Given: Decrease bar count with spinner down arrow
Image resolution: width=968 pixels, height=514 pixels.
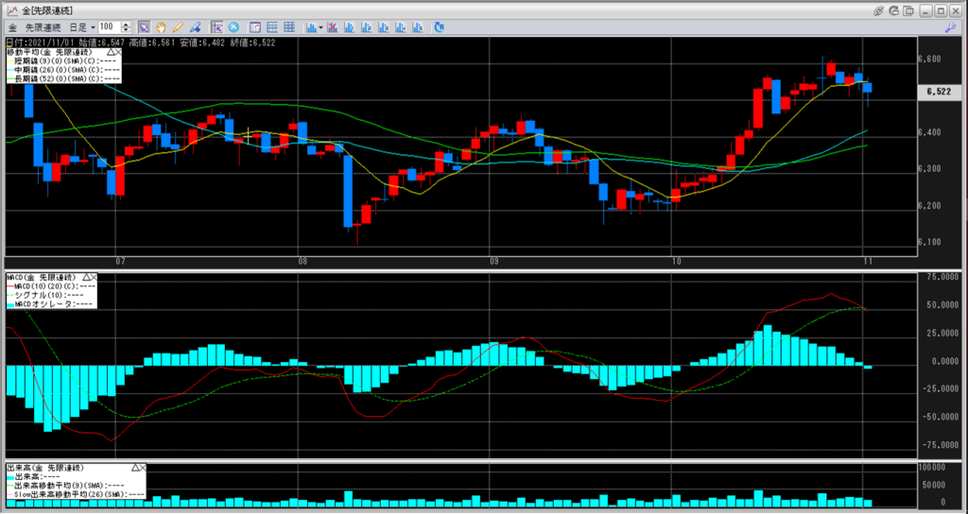Looking at the screenshot, I should [x=126, y=30].
